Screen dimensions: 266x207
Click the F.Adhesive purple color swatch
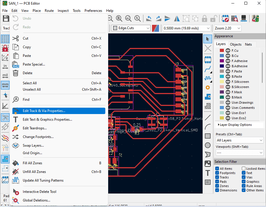(222, 61)
